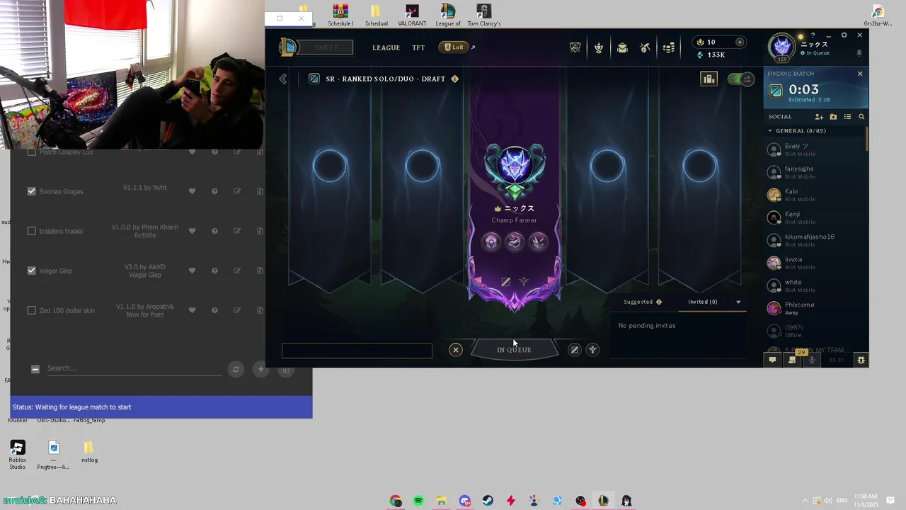906x510 pixels.
Task: Open the missions icon with 29 badge
Action: click(x=792, y=360)
